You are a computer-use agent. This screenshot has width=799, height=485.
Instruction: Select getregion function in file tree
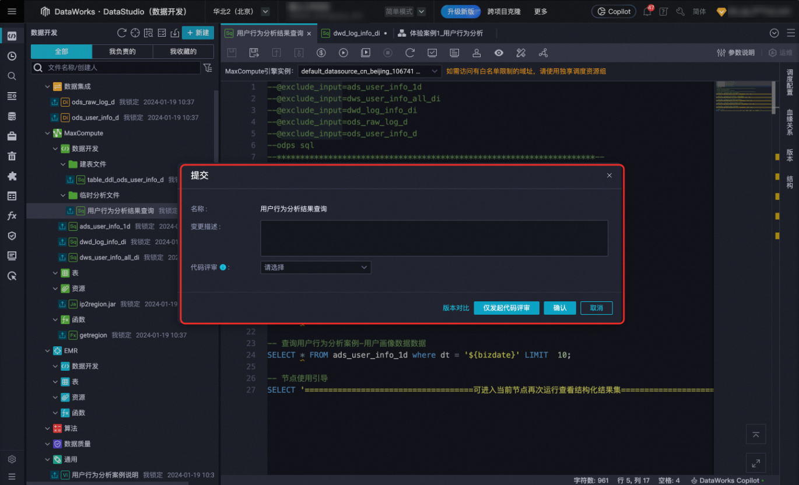click(93, 335)
